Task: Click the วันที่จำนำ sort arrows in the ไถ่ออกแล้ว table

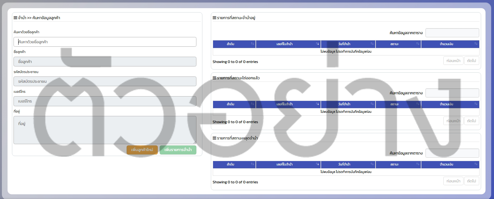Action: [x=372, y=104]
